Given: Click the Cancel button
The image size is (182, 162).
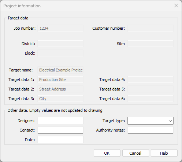Looking at the screenshot, I should click(x=135, y=153).
